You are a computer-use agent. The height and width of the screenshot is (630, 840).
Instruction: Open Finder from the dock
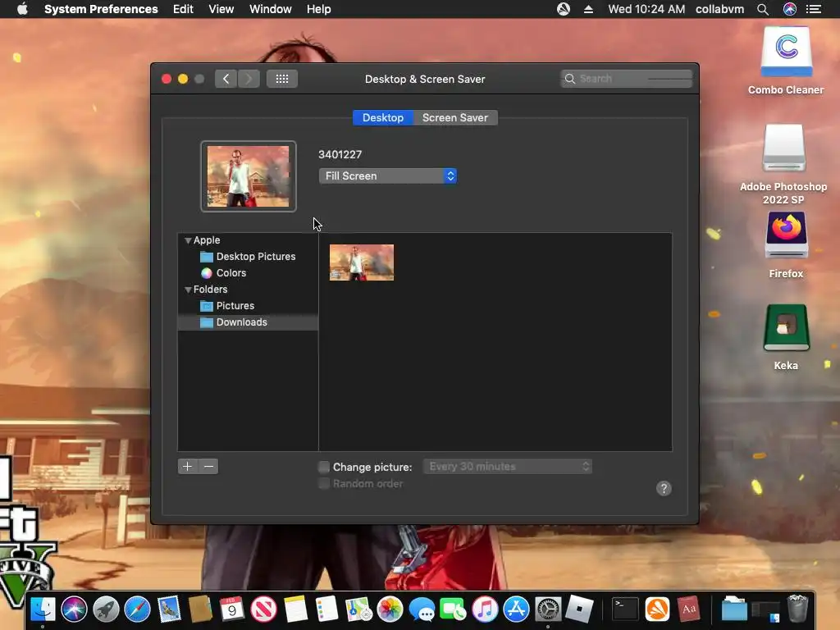coord(43,609)
